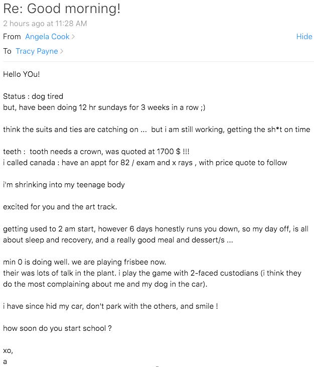The height and width of the screenshot is (367, 314).
Task: Click the 'excited for you and the art track' line
Action: tap(60, 207)
